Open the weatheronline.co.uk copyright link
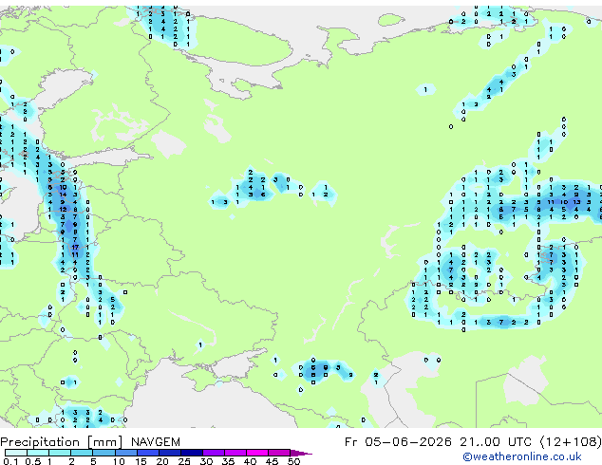The width and height of the screenshot is (602, 465). 522,456
